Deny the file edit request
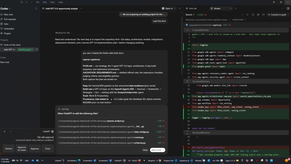This screenshot has height=164, width=291. point(145,150)
